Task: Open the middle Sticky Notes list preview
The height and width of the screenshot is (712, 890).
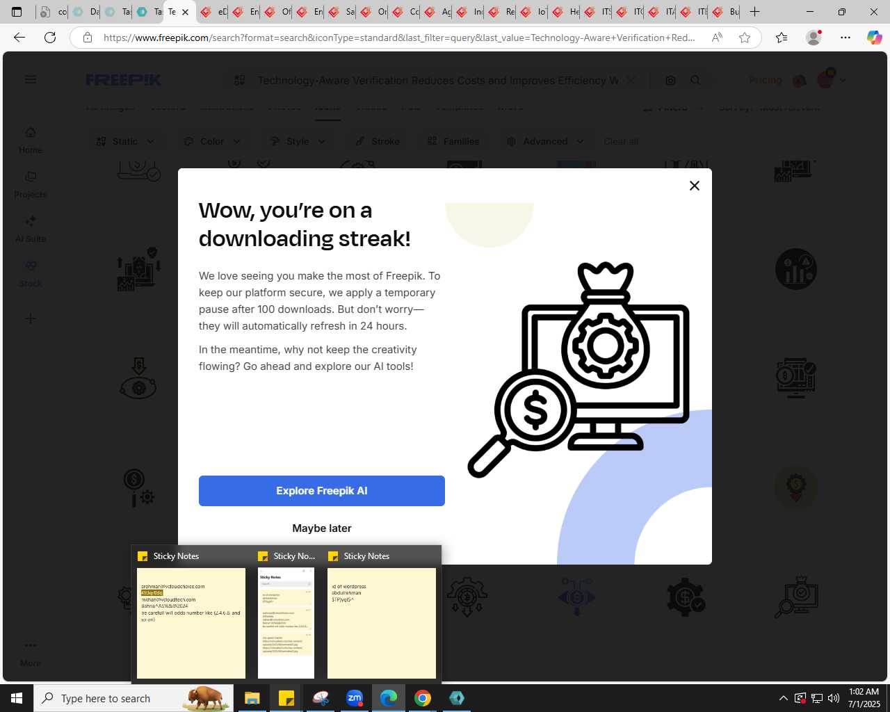Action: click(x=286, y=622)
